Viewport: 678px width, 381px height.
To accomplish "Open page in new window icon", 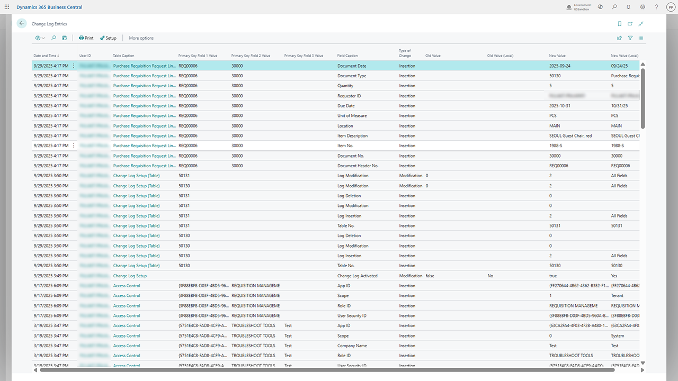I will (630, 23).
